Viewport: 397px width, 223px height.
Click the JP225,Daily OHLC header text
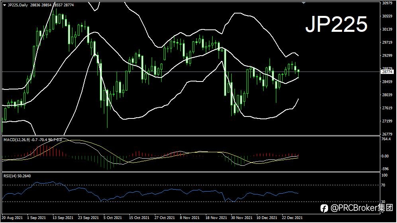click(x=41, y=5)
